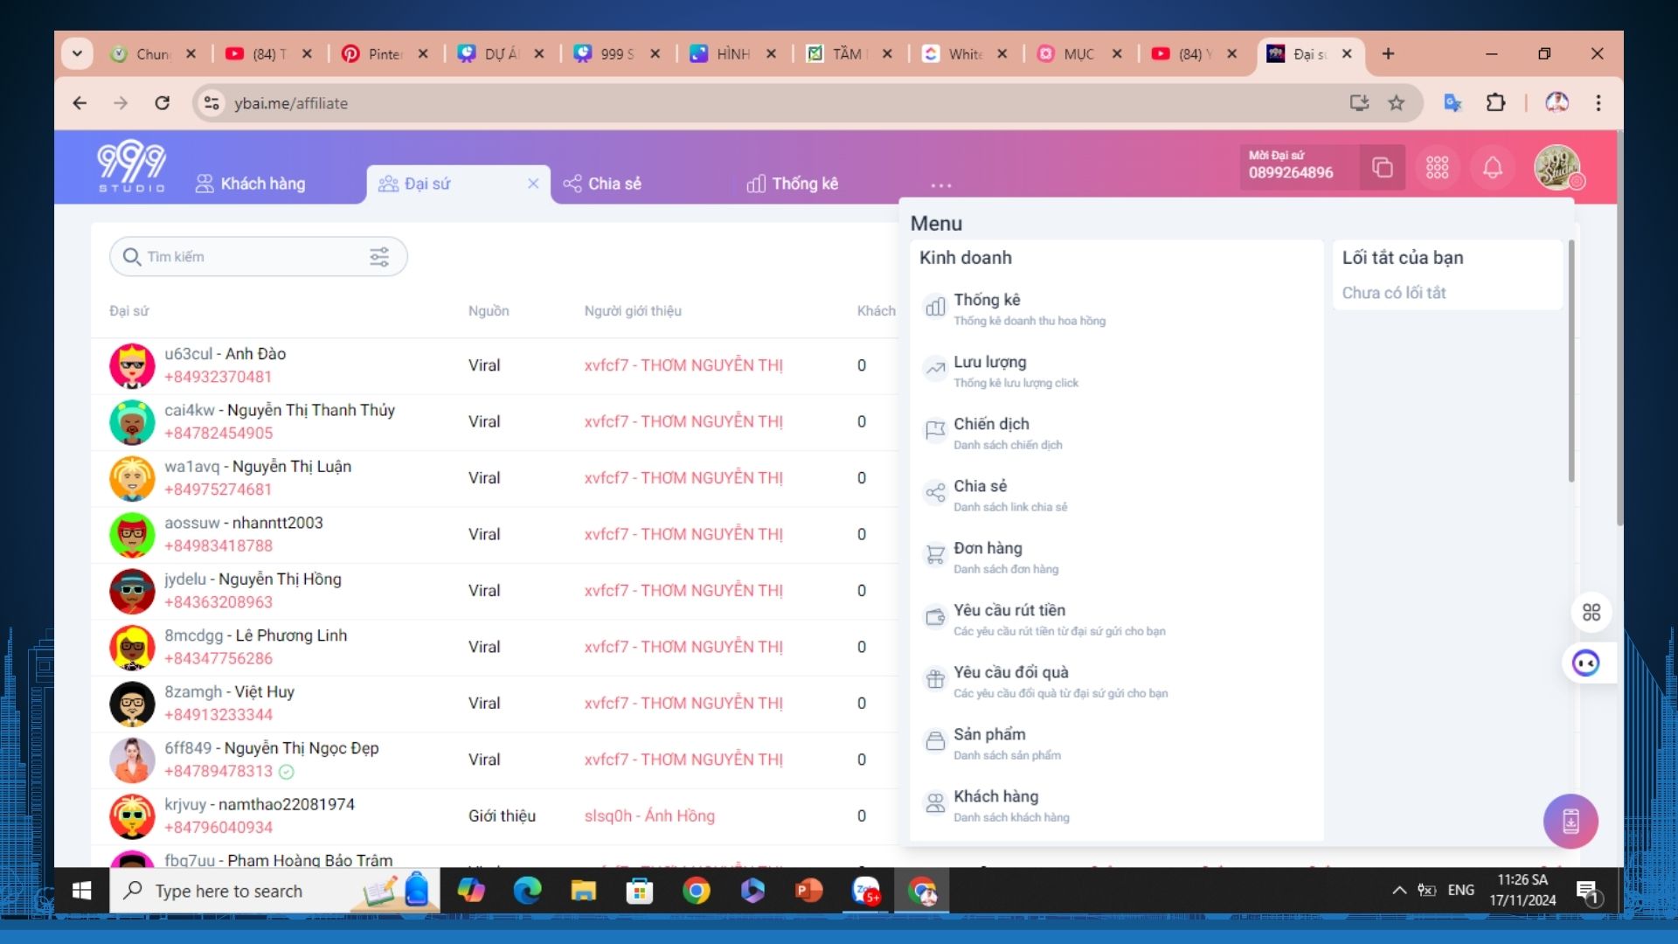Switch to the Chia sẻ top tab
Viewport: 1678px width, 944px height.
point(602,184)
